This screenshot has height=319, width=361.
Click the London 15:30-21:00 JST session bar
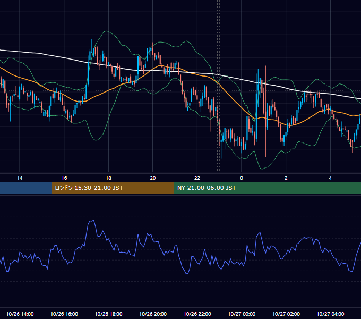tap(113, 188)
